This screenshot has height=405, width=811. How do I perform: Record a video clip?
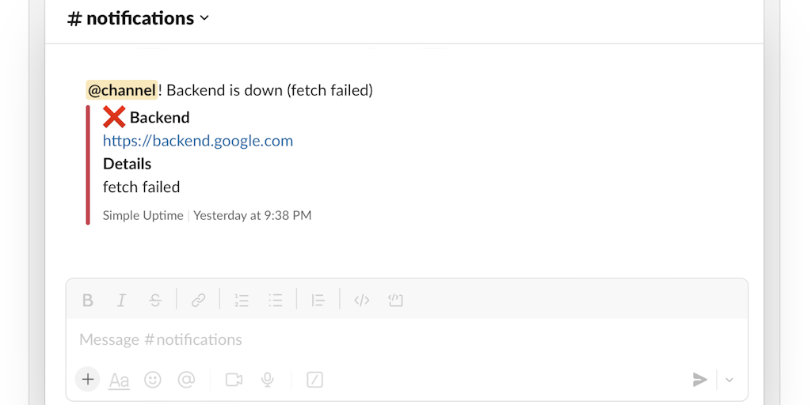[x=234, y=380]
